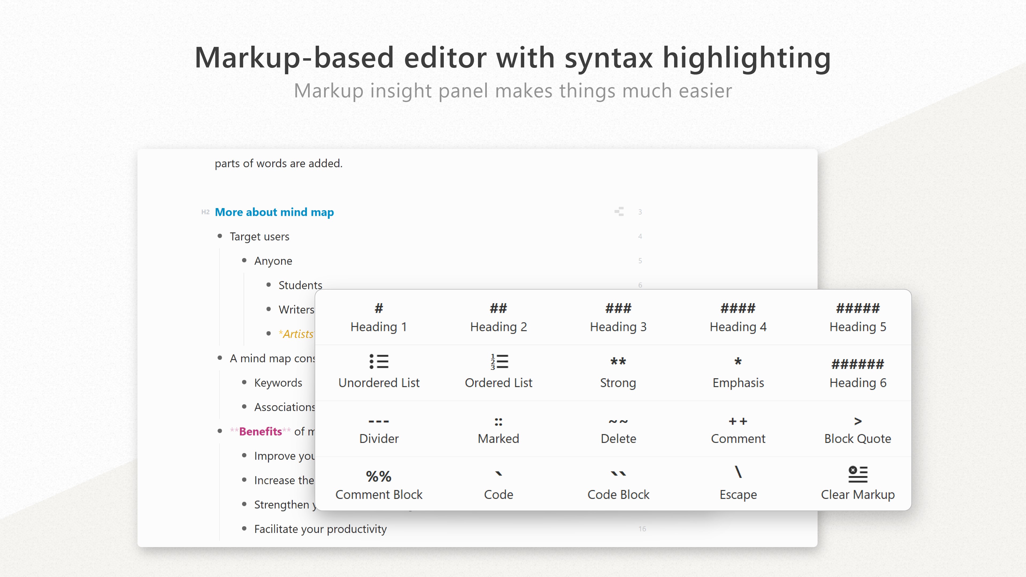
Task: Choose Heading 3 markup
Action: [x=618, y=317]
